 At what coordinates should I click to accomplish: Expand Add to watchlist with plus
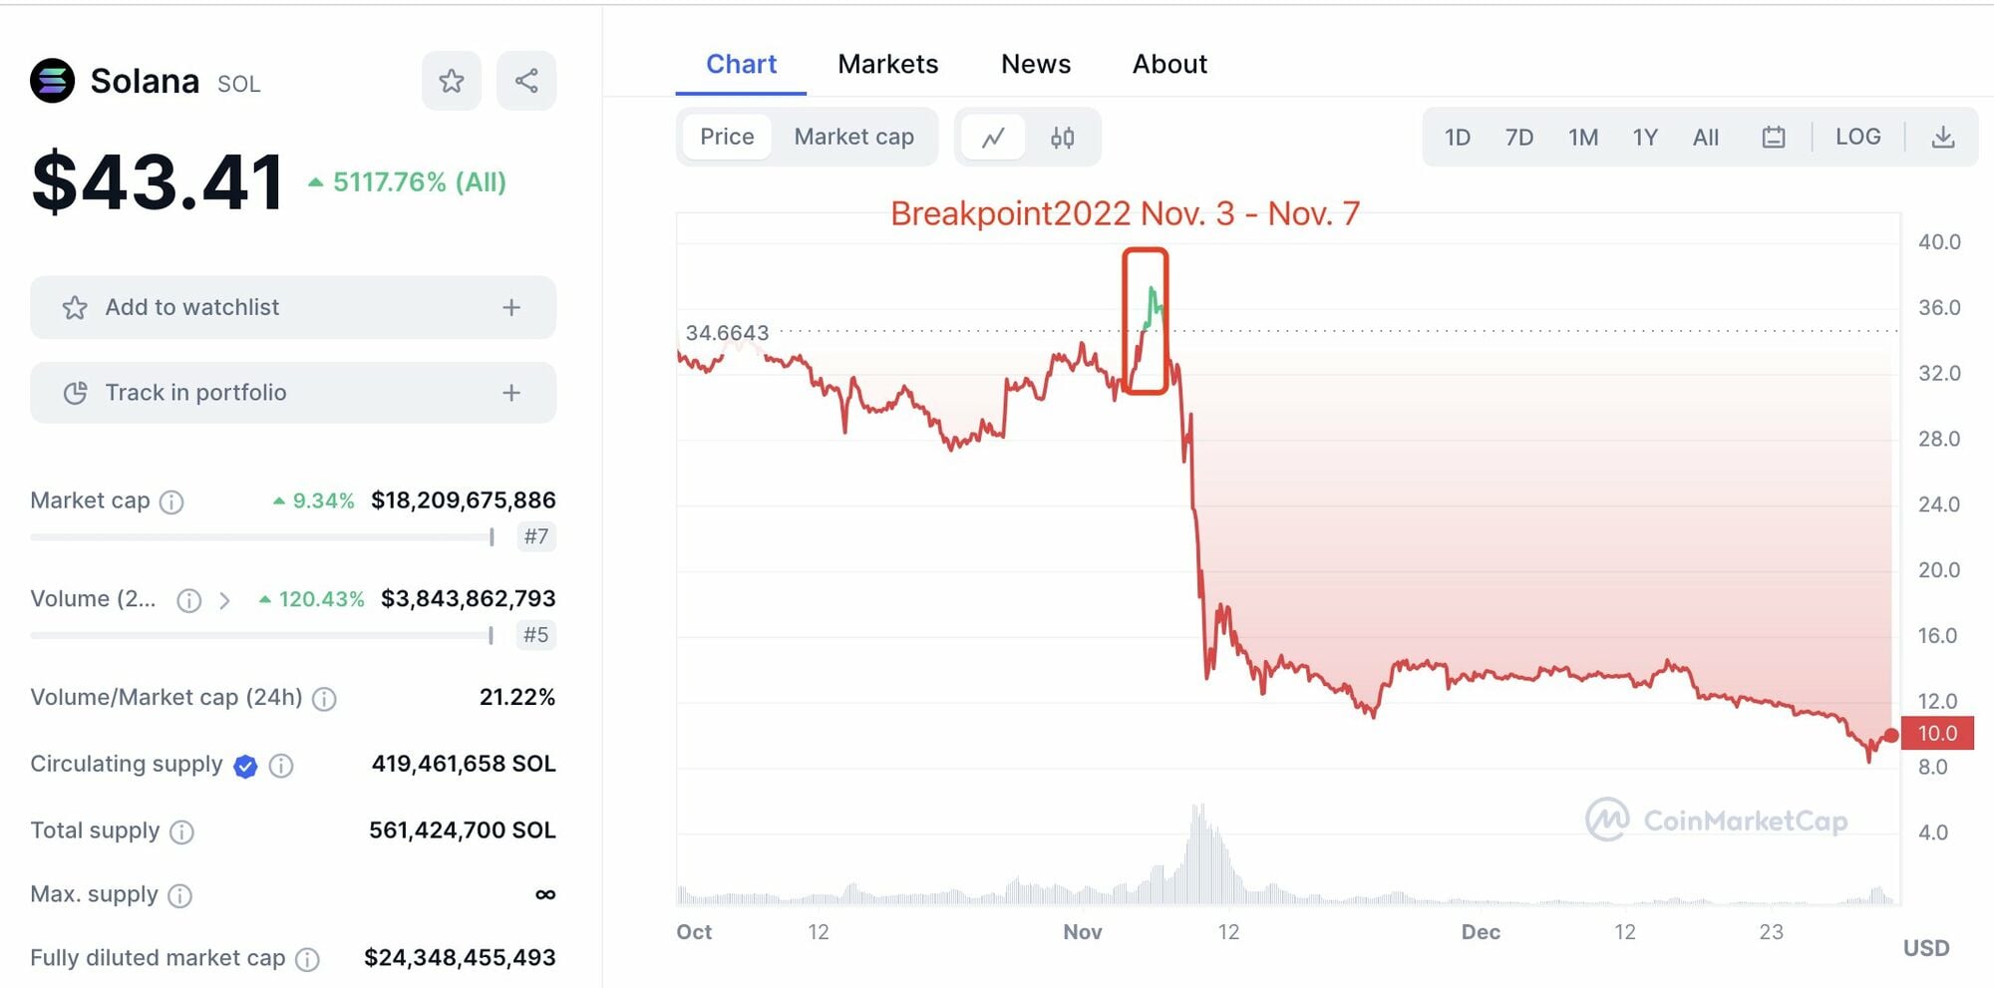pyautogui.click(x=511, y=307)
